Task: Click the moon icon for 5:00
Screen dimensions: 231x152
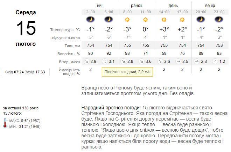Action: coord(109,20)
